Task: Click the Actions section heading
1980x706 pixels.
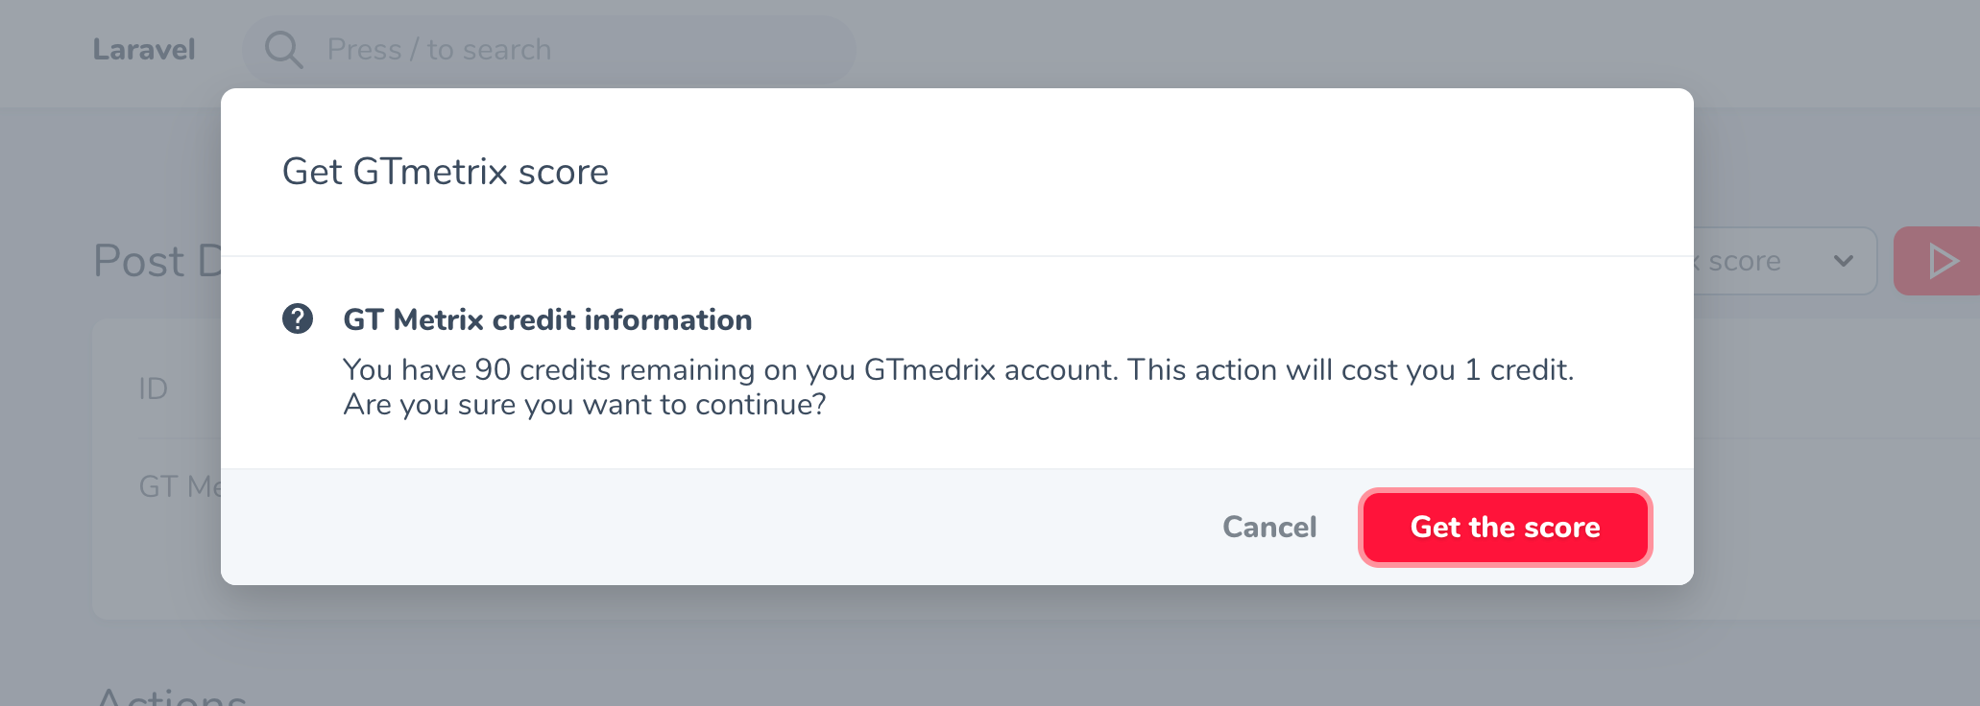Action: click(171, 696)
